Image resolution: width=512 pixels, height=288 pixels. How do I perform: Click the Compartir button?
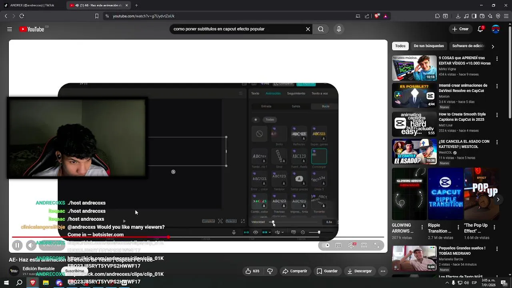[295, 271]
